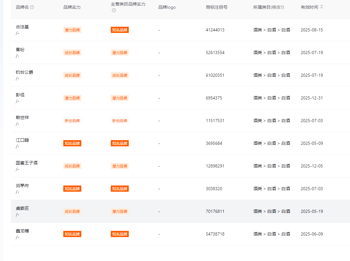Click category 酒类 > 白酒 > 白酒 in 古法基 row

pos(271,30)
